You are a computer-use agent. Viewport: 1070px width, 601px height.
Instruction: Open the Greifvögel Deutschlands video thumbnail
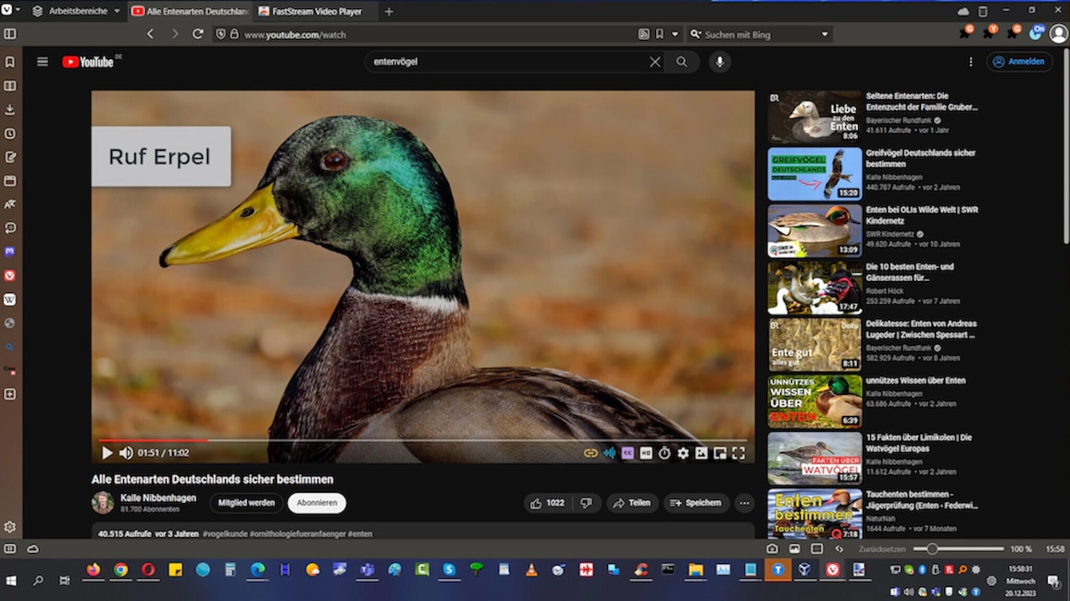814,172
